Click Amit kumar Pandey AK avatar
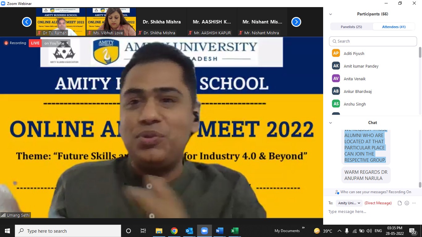This screenshot has width=422, height=237. coord(336,66)
